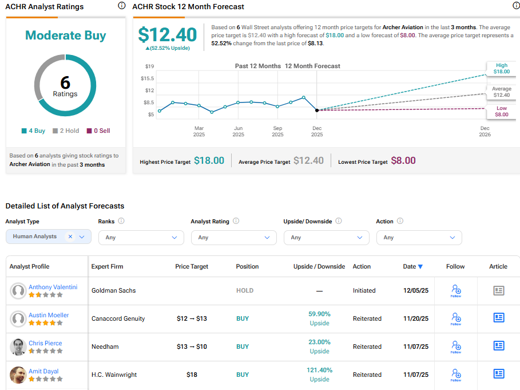This screenshot has width=520, height=390.
Task: Expand the Analyst Type dropdown
Action: coord(82,237)
